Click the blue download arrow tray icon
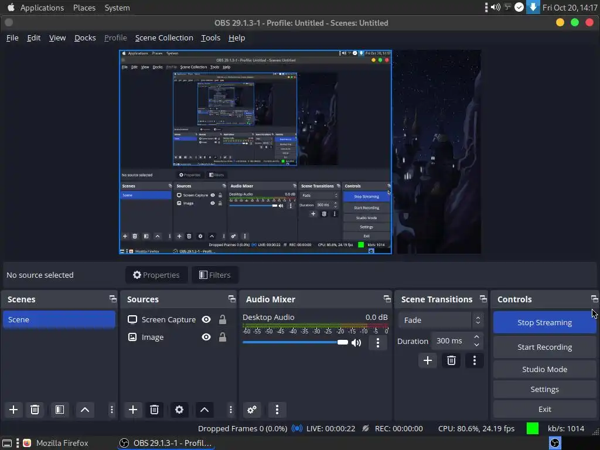 point(533,7)
